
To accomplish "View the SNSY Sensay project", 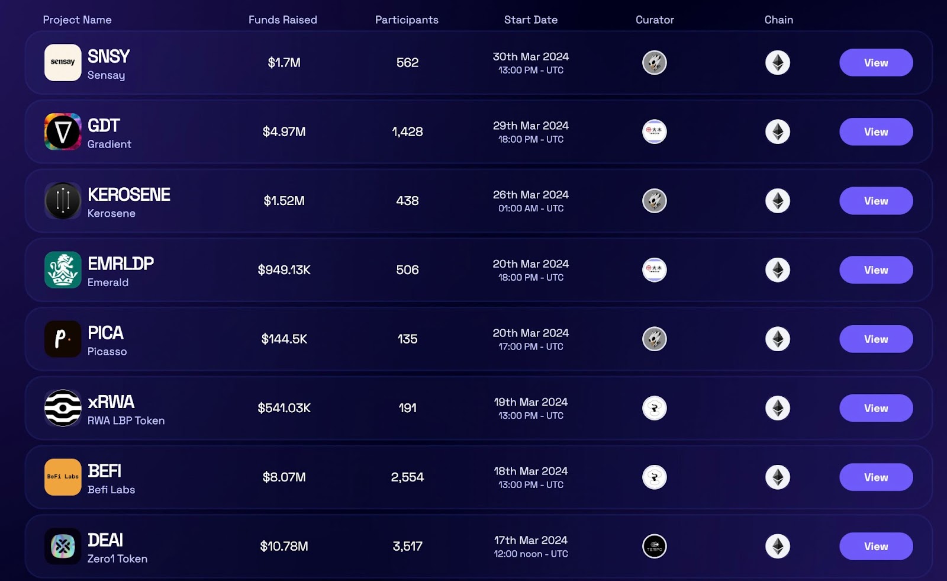I will tap(876, 62).
